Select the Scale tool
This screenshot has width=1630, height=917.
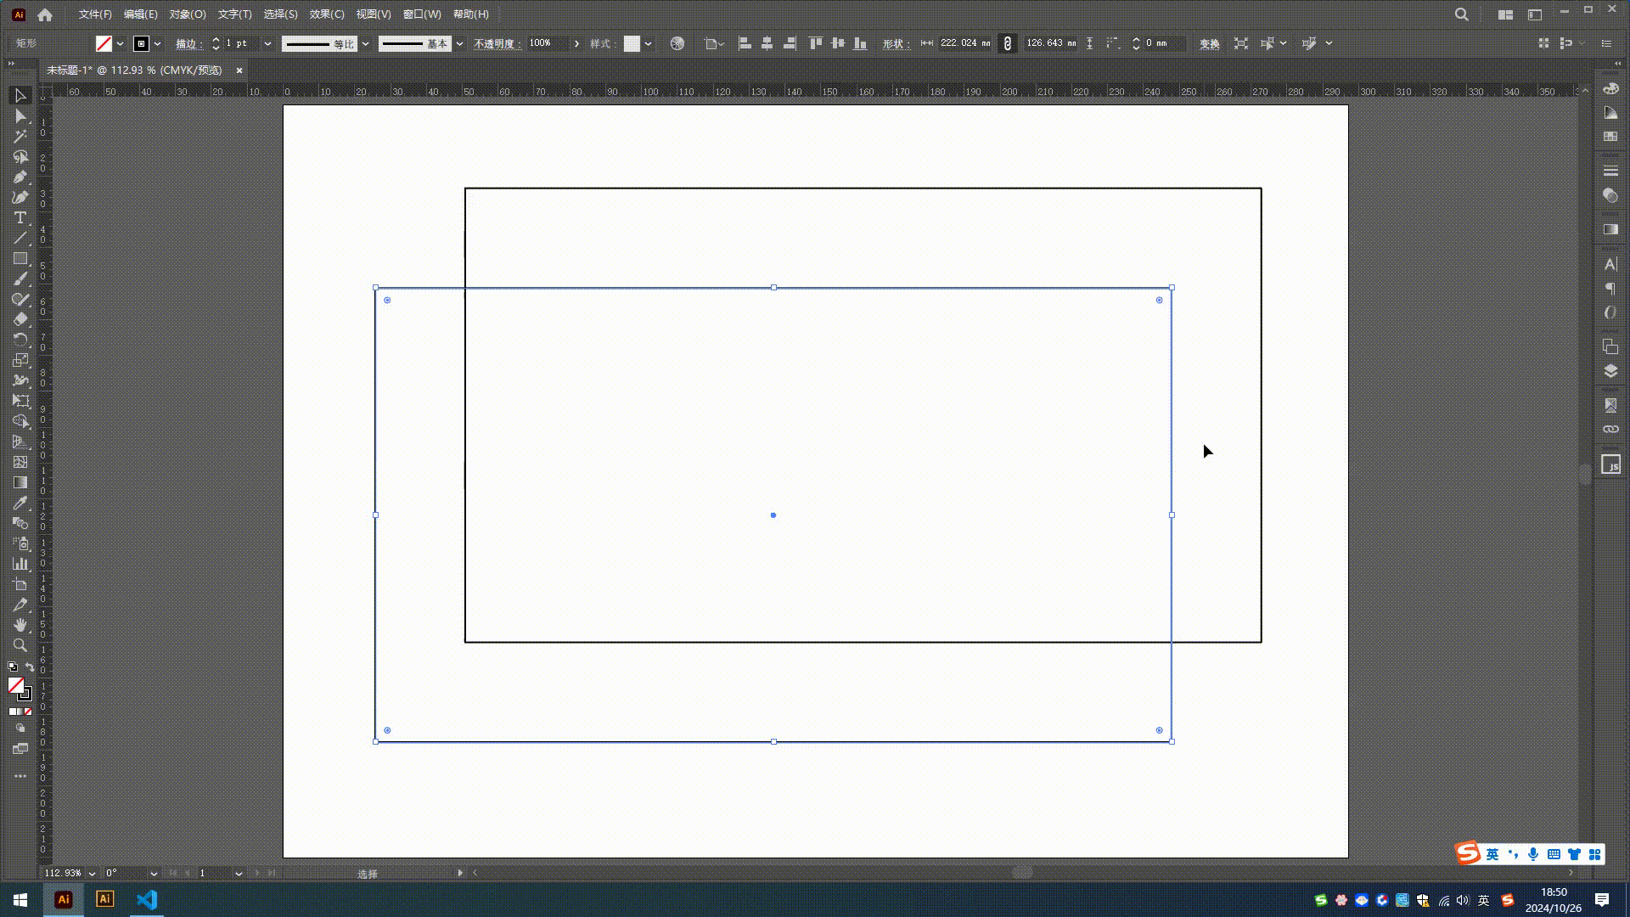click(20, 360)
